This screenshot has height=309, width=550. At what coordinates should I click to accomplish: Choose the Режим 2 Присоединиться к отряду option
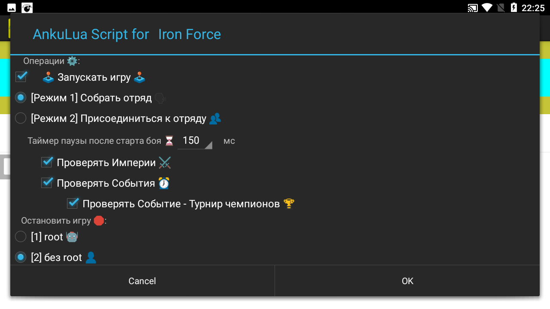21,118
